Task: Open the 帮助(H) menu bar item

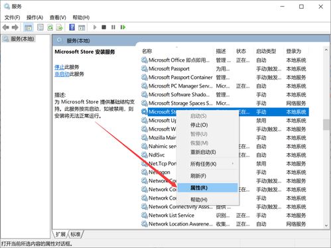Action: pos(81,17)
